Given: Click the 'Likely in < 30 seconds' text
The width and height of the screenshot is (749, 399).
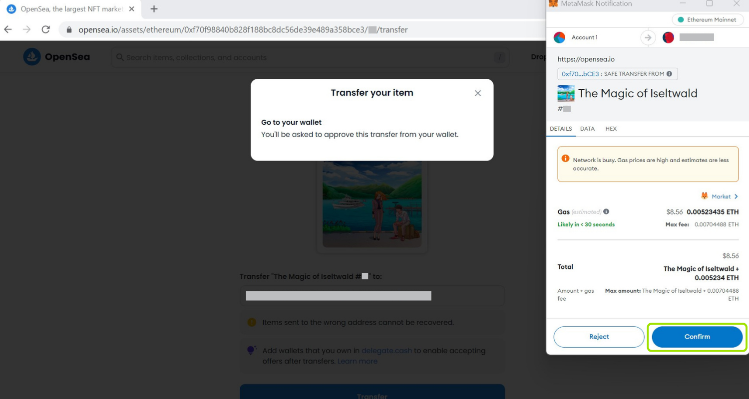Looking at the screenshot, I should click(586, 224).
